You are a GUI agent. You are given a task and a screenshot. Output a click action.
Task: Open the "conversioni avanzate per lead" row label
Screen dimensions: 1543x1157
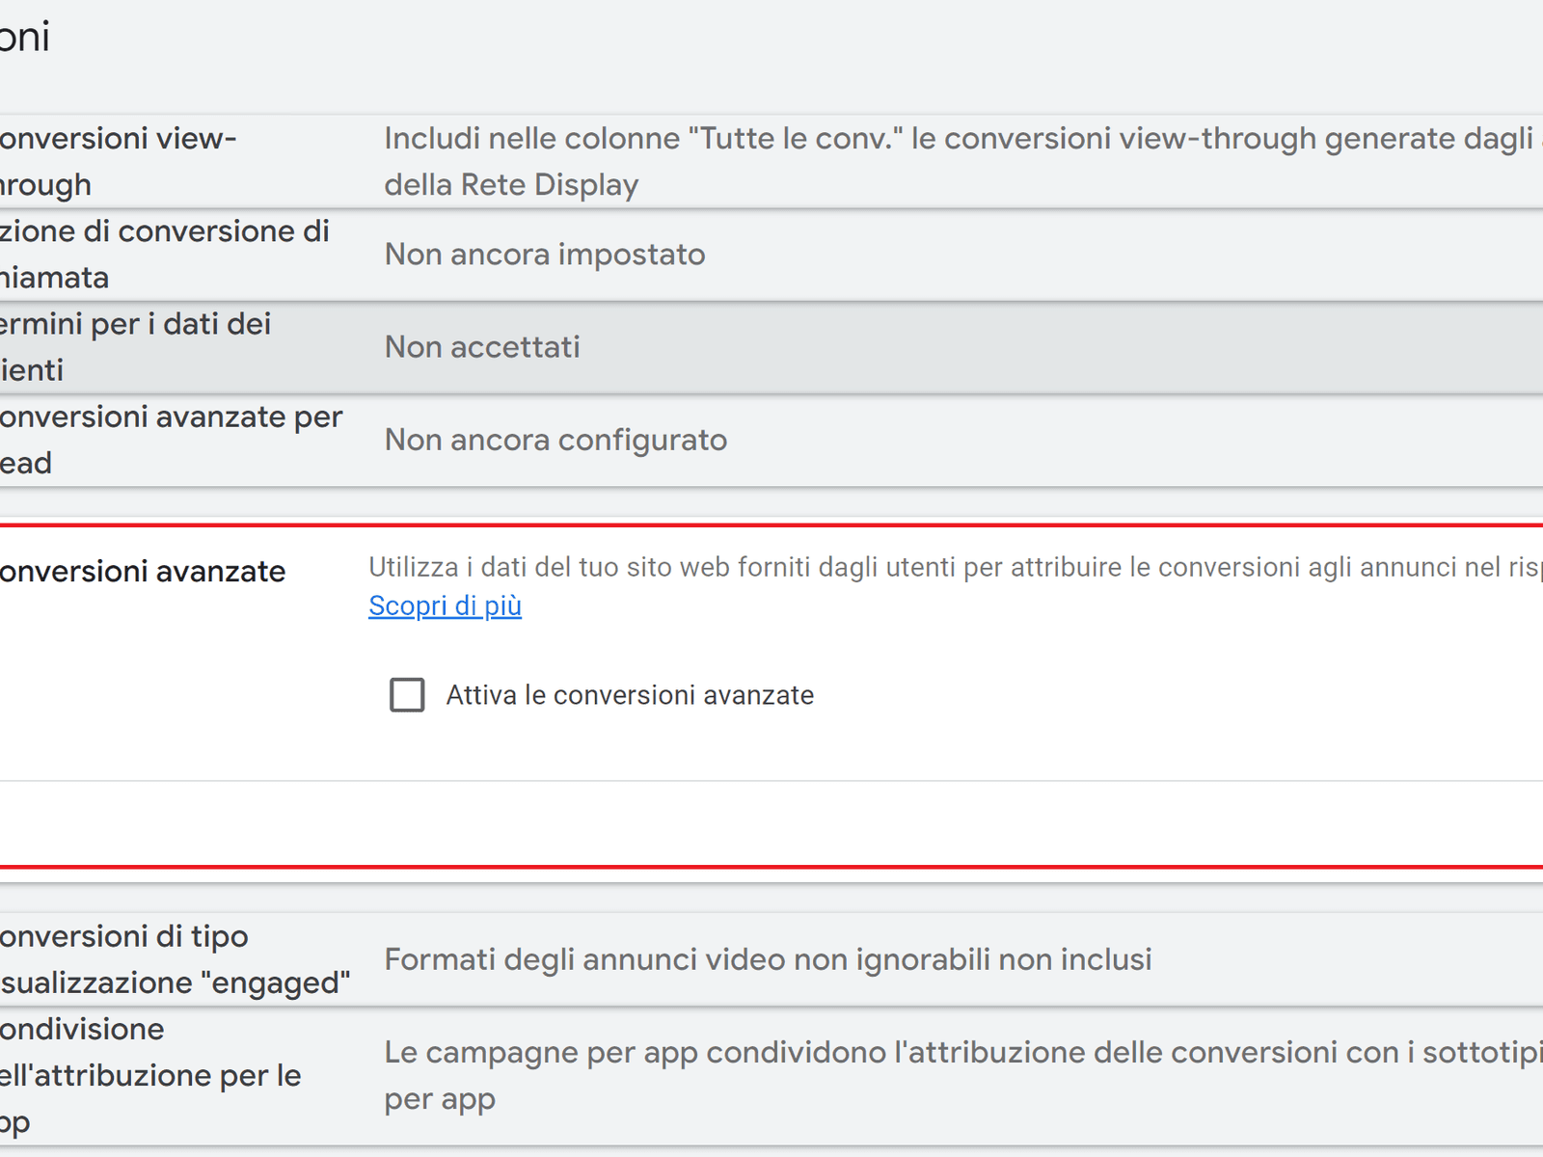(169, 439)
